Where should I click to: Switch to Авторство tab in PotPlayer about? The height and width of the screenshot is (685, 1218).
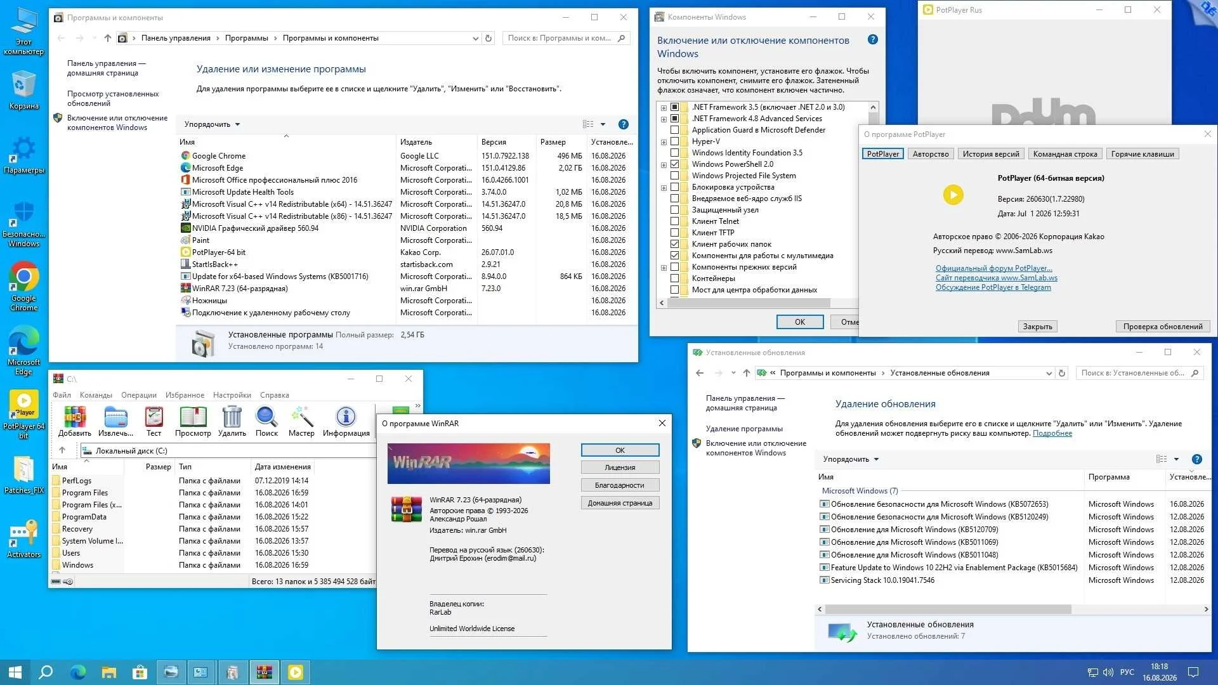[931, 154]
